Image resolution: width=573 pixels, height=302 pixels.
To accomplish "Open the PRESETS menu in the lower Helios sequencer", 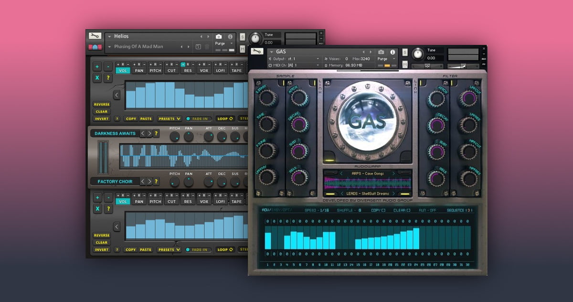I will tap(170, 249).
